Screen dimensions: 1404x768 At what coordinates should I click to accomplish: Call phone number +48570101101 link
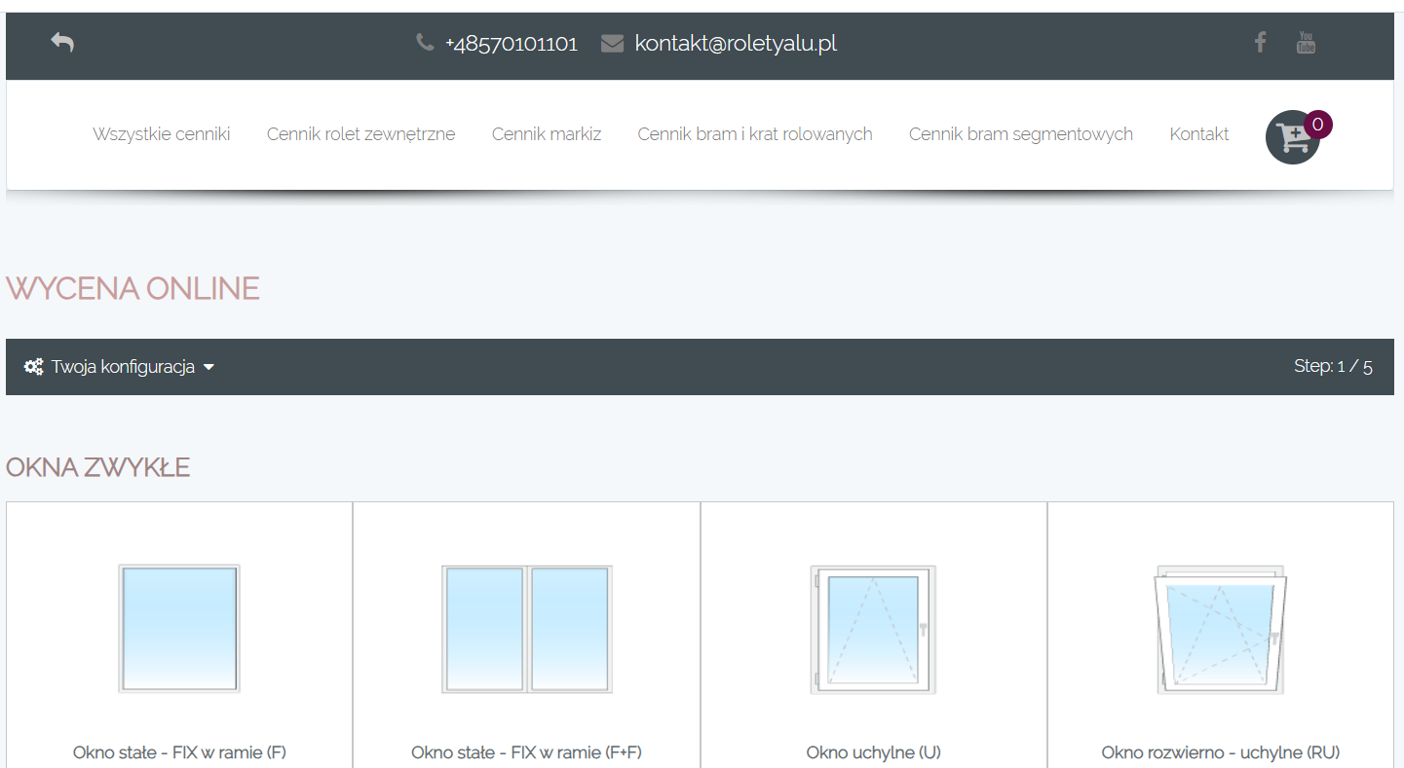tap(512, 44)
